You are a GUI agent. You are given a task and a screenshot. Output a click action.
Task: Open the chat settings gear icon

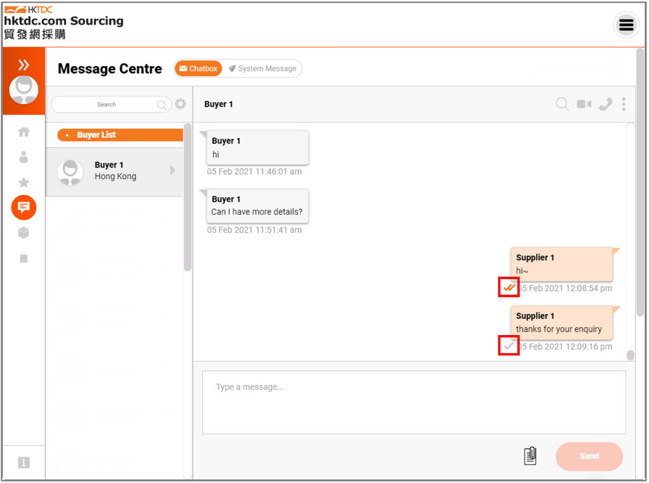[181, 104]
